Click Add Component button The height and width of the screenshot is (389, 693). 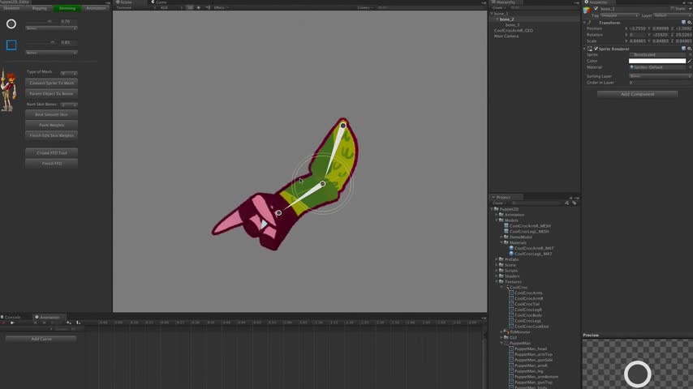(637, 94)
